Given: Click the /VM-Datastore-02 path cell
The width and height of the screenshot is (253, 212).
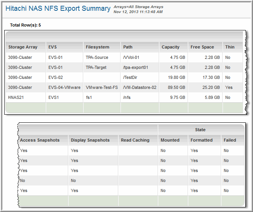Looking at the screenshot, I should pos(139,87).
